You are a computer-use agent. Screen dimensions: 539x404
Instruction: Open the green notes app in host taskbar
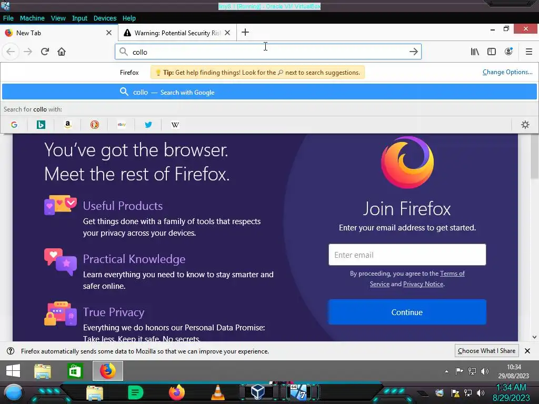point(135,392)
